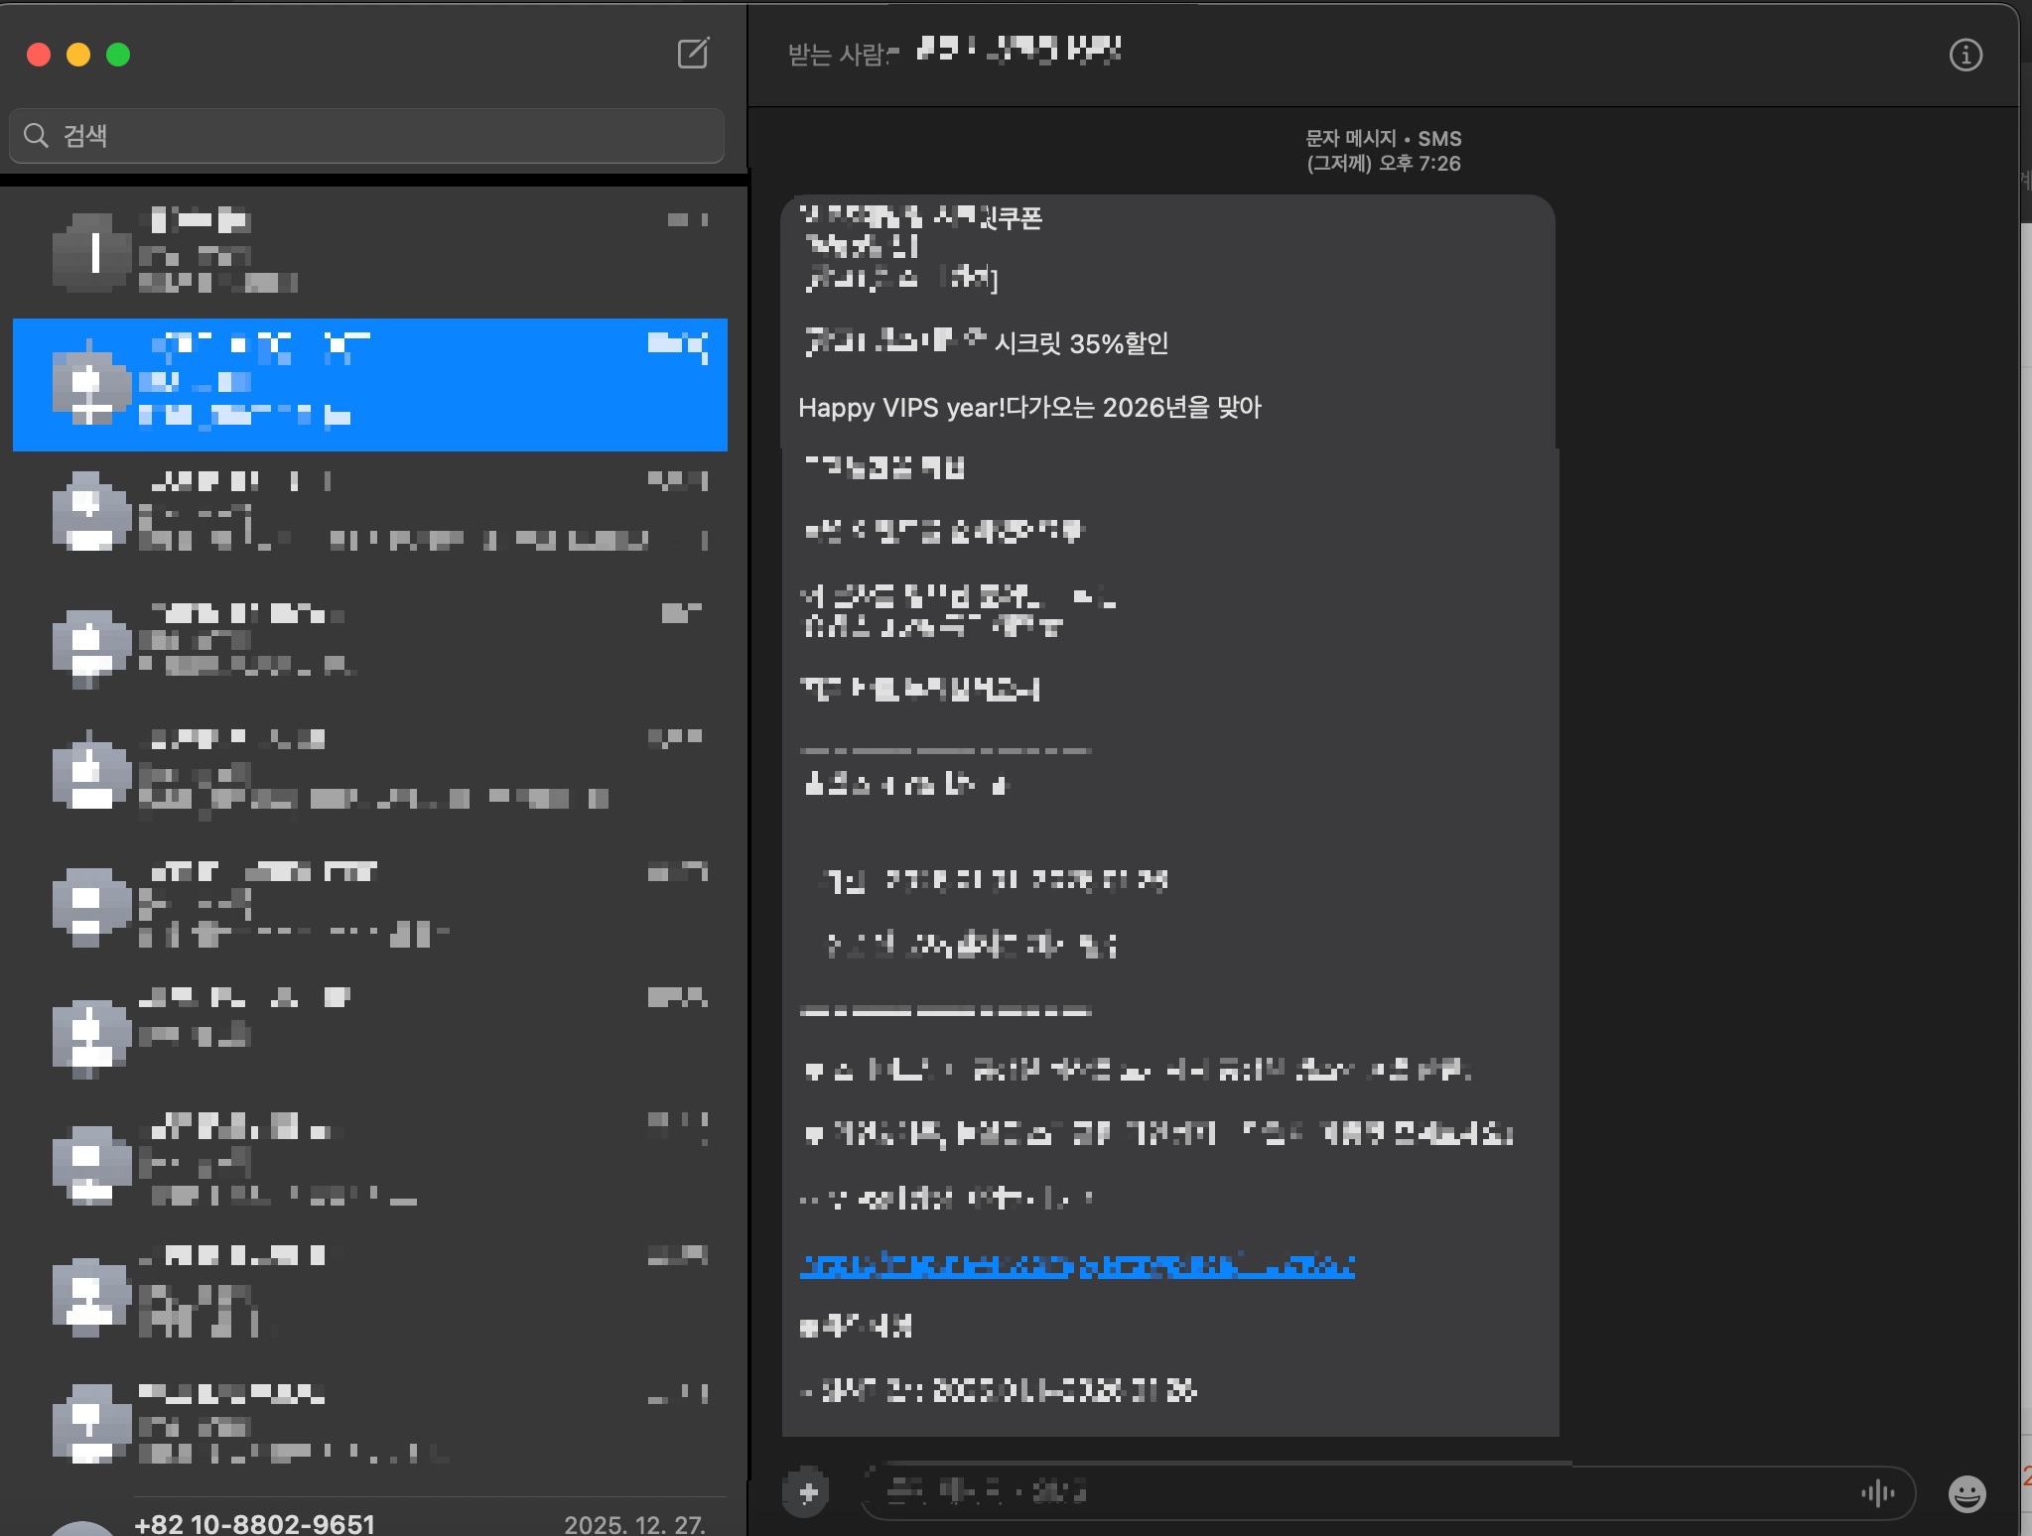The image size is (2032, 1536).
Task: Open the blue hyperlink in the message
Action: (1077, 1266)
